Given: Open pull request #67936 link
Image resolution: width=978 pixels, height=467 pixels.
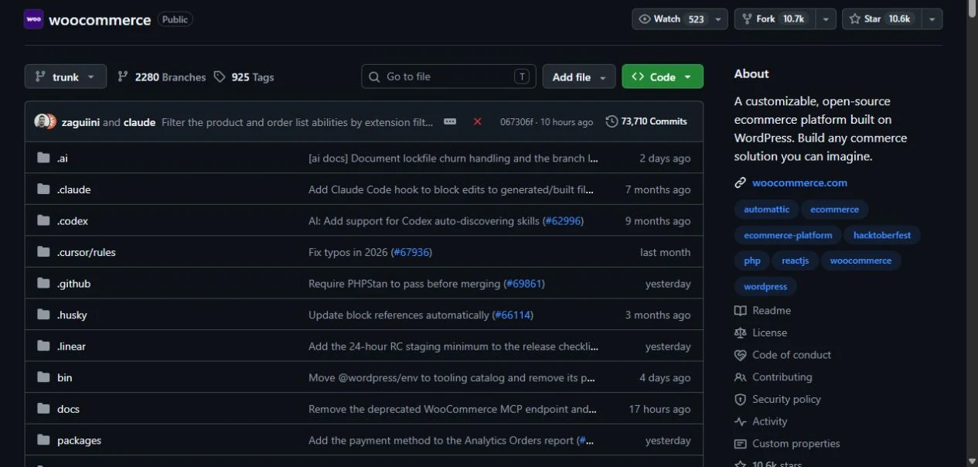Looking at the screenshot, I should 411,252.
